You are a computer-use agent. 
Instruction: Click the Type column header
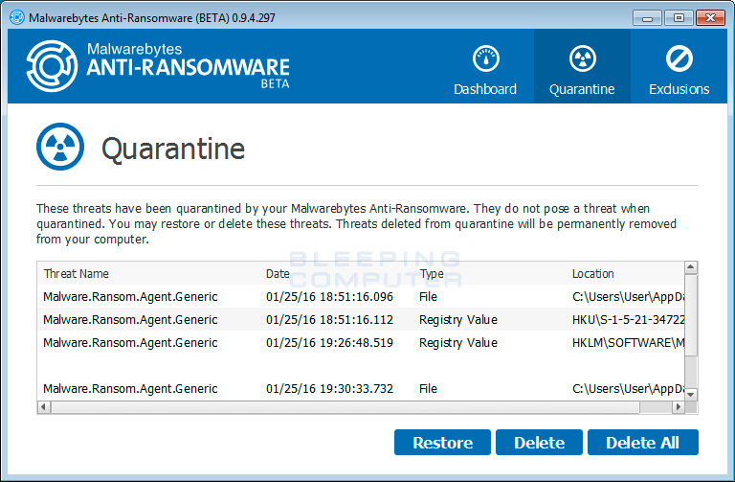(433, 274)
